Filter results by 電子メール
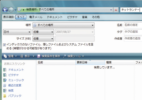Viewport: 142px width, 100px height. point(36,17)
